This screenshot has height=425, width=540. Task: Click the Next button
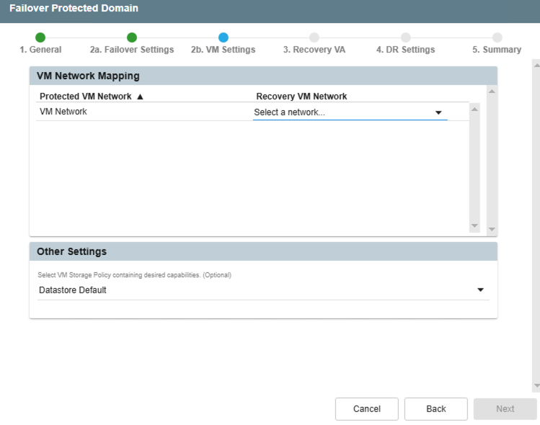coord(505,408)
